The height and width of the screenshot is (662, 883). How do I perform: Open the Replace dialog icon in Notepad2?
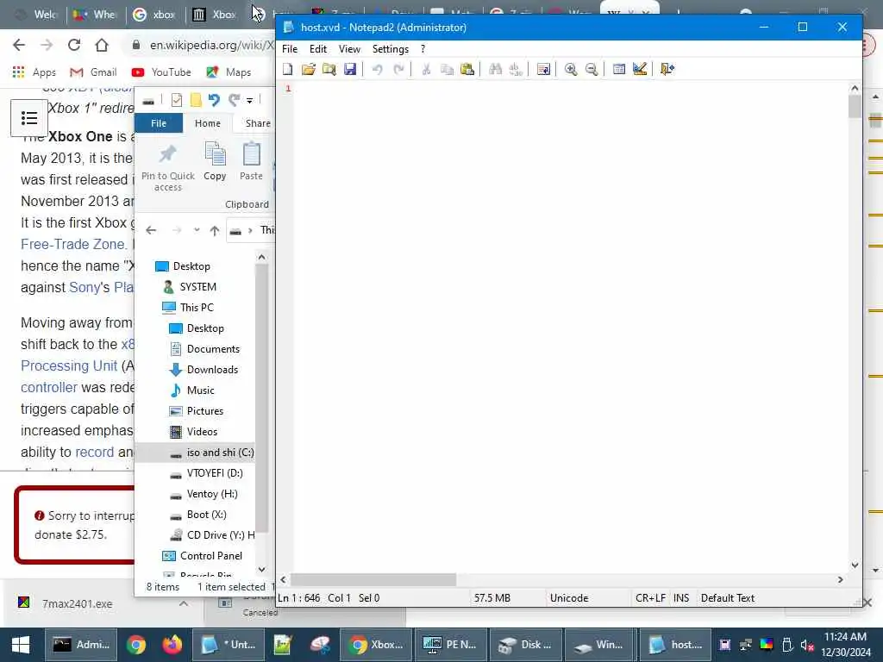(516, 69)
